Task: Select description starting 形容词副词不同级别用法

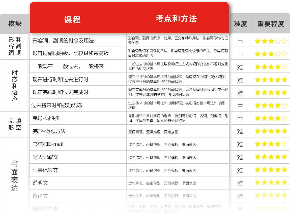Action: pyautogui.click(x=178, y=53)
